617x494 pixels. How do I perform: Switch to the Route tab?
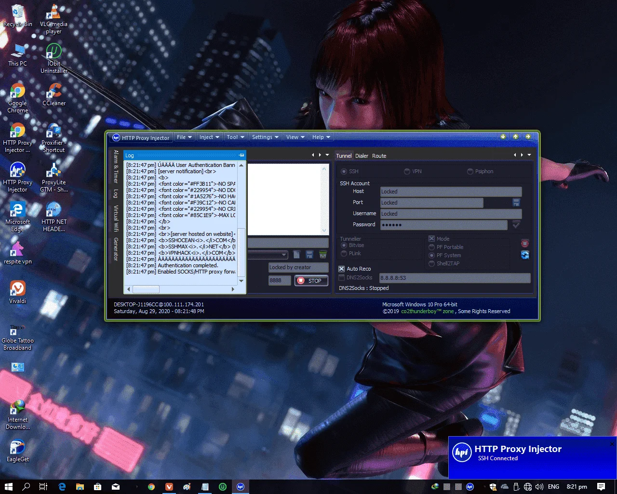point(379,156)
